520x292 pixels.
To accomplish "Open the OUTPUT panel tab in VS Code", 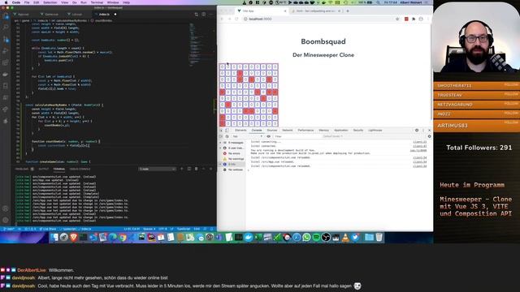I will 43,169.
